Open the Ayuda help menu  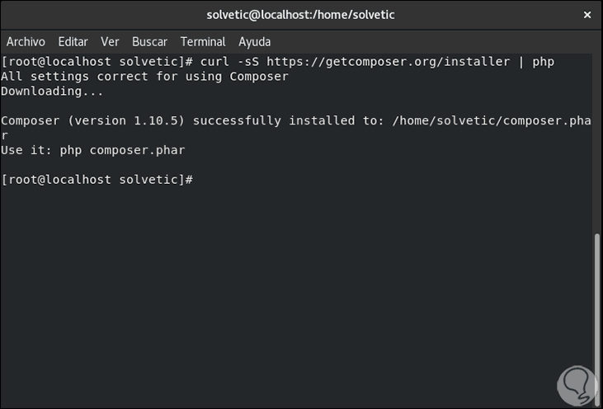pyautogui.click(x=255, y=41)
